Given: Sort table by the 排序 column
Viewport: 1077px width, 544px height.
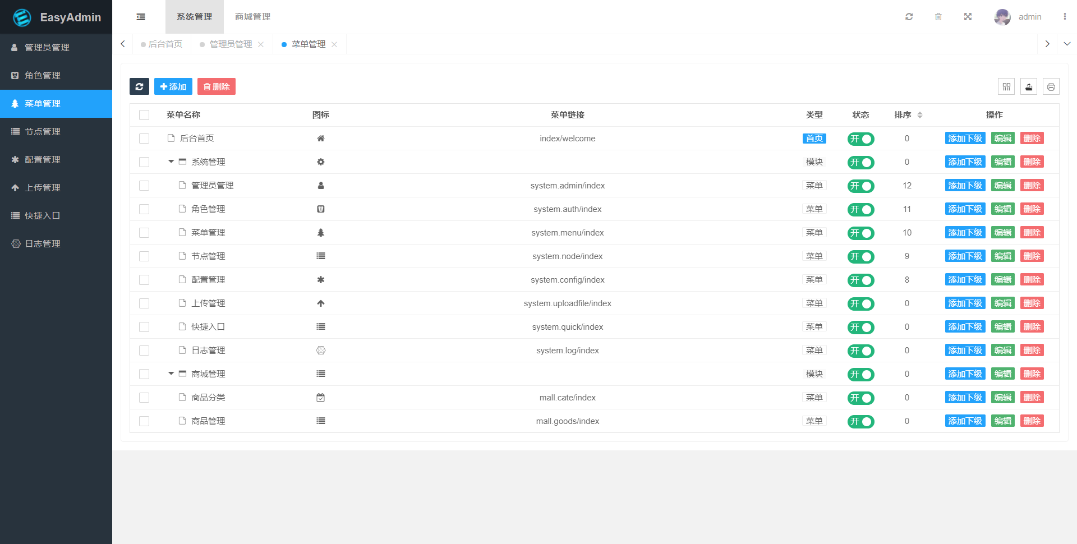Looking at the screenshot, I should (919, 114).
